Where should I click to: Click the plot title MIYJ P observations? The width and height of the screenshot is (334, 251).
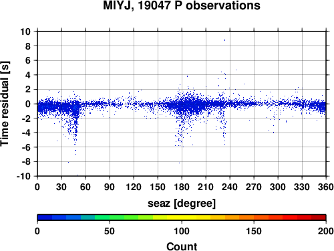pyautogui.click(x=182, y=5)
